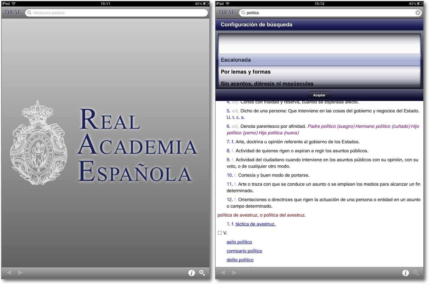The width and height of the screenshot is (429, 285).
Task: Click the search field containing 'política'
Action: point(331,13)
